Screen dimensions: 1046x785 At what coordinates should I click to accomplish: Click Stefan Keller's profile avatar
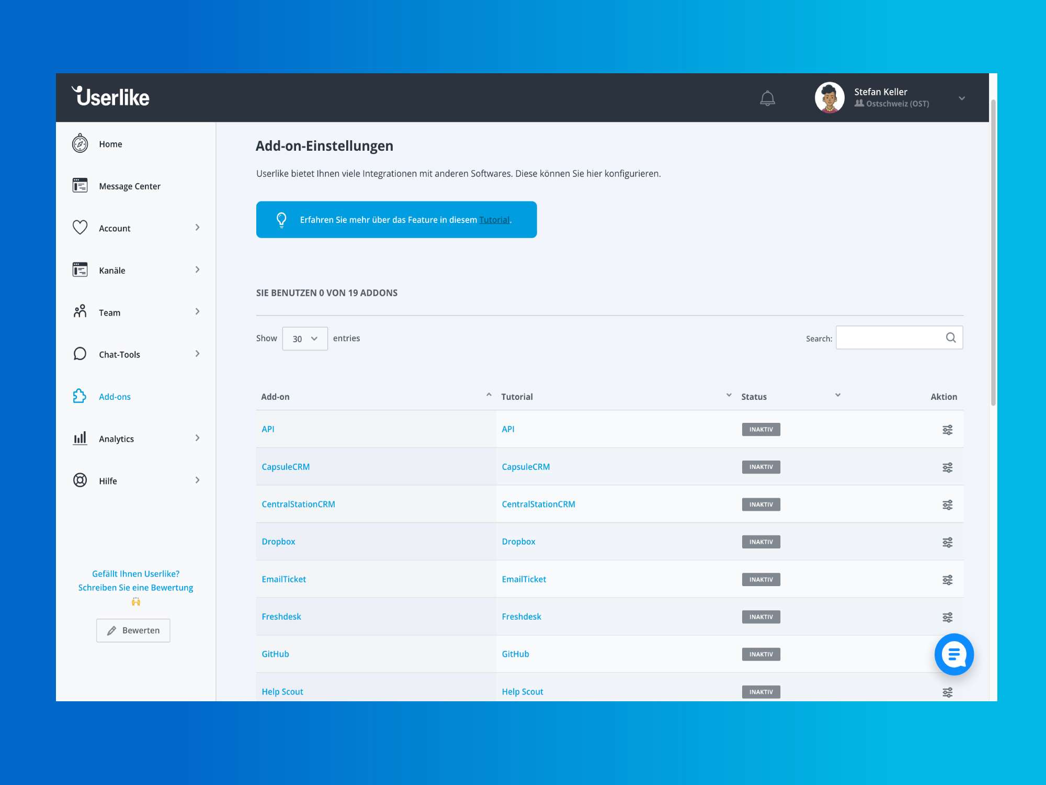coord(829,97)
